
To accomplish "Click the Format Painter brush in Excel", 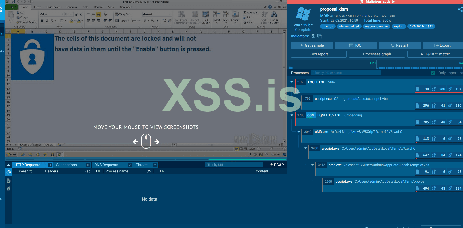I will pyautogui.click(x=18, y=22).
